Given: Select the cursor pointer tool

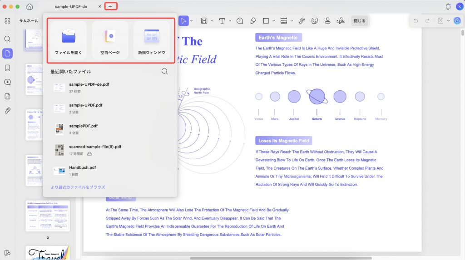Looking at the screenshot, I should pyautogui.click(x=183, y=21).
